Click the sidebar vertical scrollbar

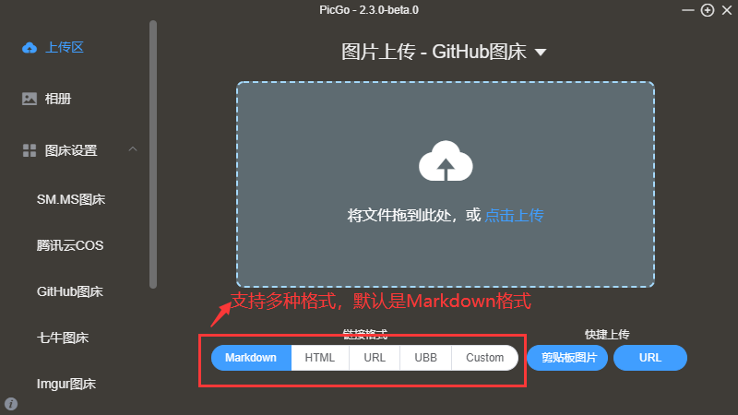tap(153, 154)
